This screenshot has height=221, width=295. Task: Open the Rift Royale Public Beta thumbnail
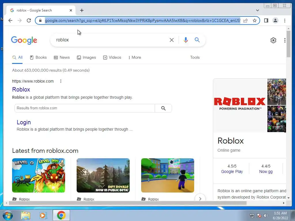point(103,175)
